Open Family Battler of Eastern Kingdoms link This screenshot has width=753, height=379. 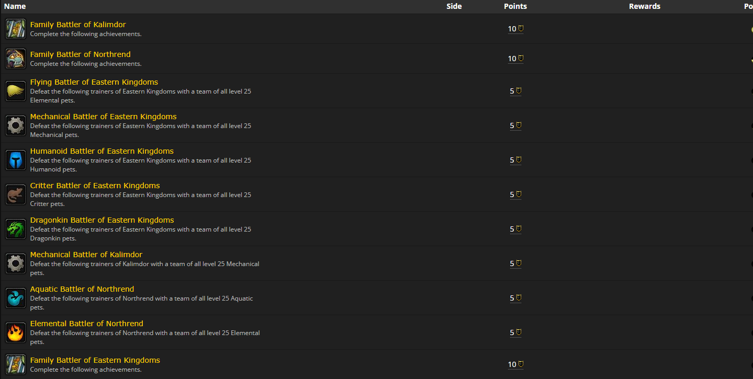(x=95, y=360)
